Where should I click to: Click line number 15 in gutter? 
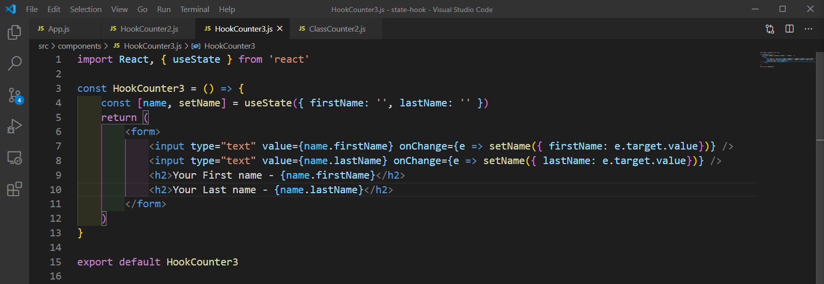pyautogui.click(x=55, y=262)
